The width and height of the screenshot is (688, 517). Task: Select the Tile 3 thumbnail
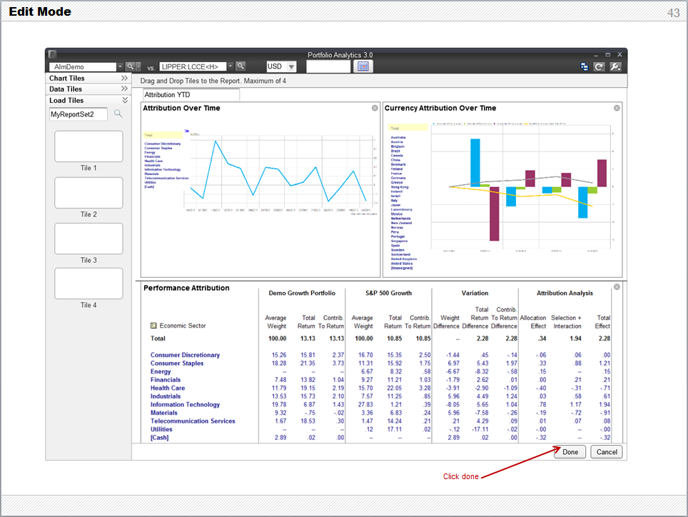88,239
